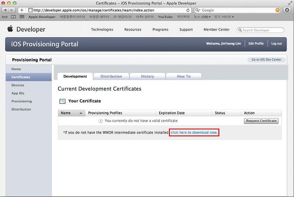This screenshot has height=197, width=294.
Task: Enter full screen with the corner arrows icon
Action: (x=290, y=3)
